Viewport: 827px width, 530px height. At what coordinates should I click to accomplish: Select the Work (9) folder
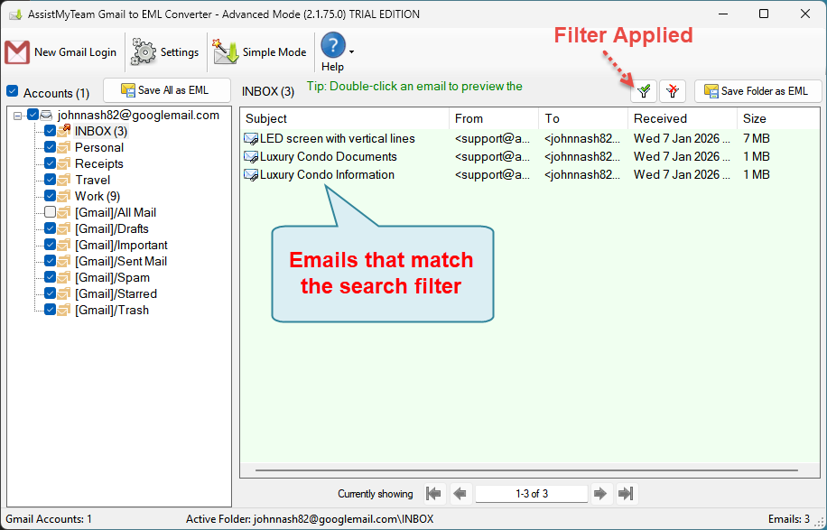[98, 196]
